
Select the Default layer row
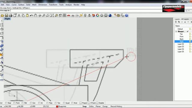pyautogui.click(x=183, y=29)
